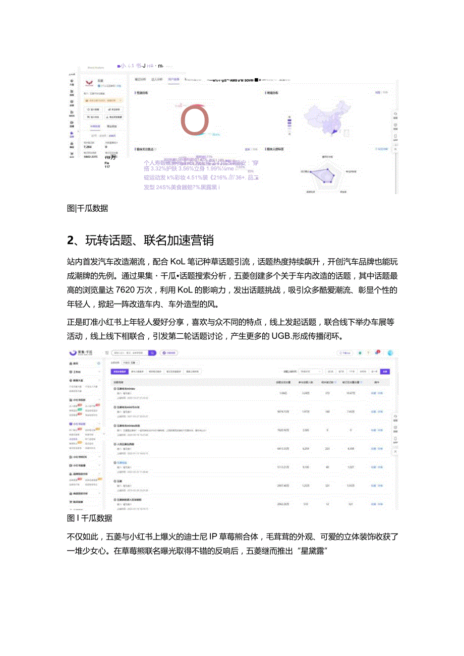Click the blue search button
The image size is (464, 656).
[386, 372]
